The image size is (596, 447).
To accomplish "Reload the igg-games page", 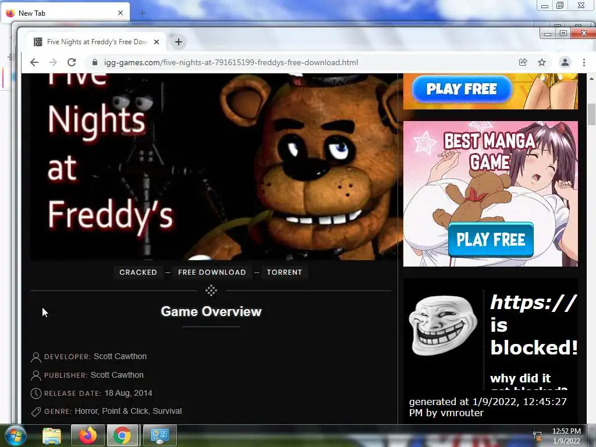I will pos(72,62).
